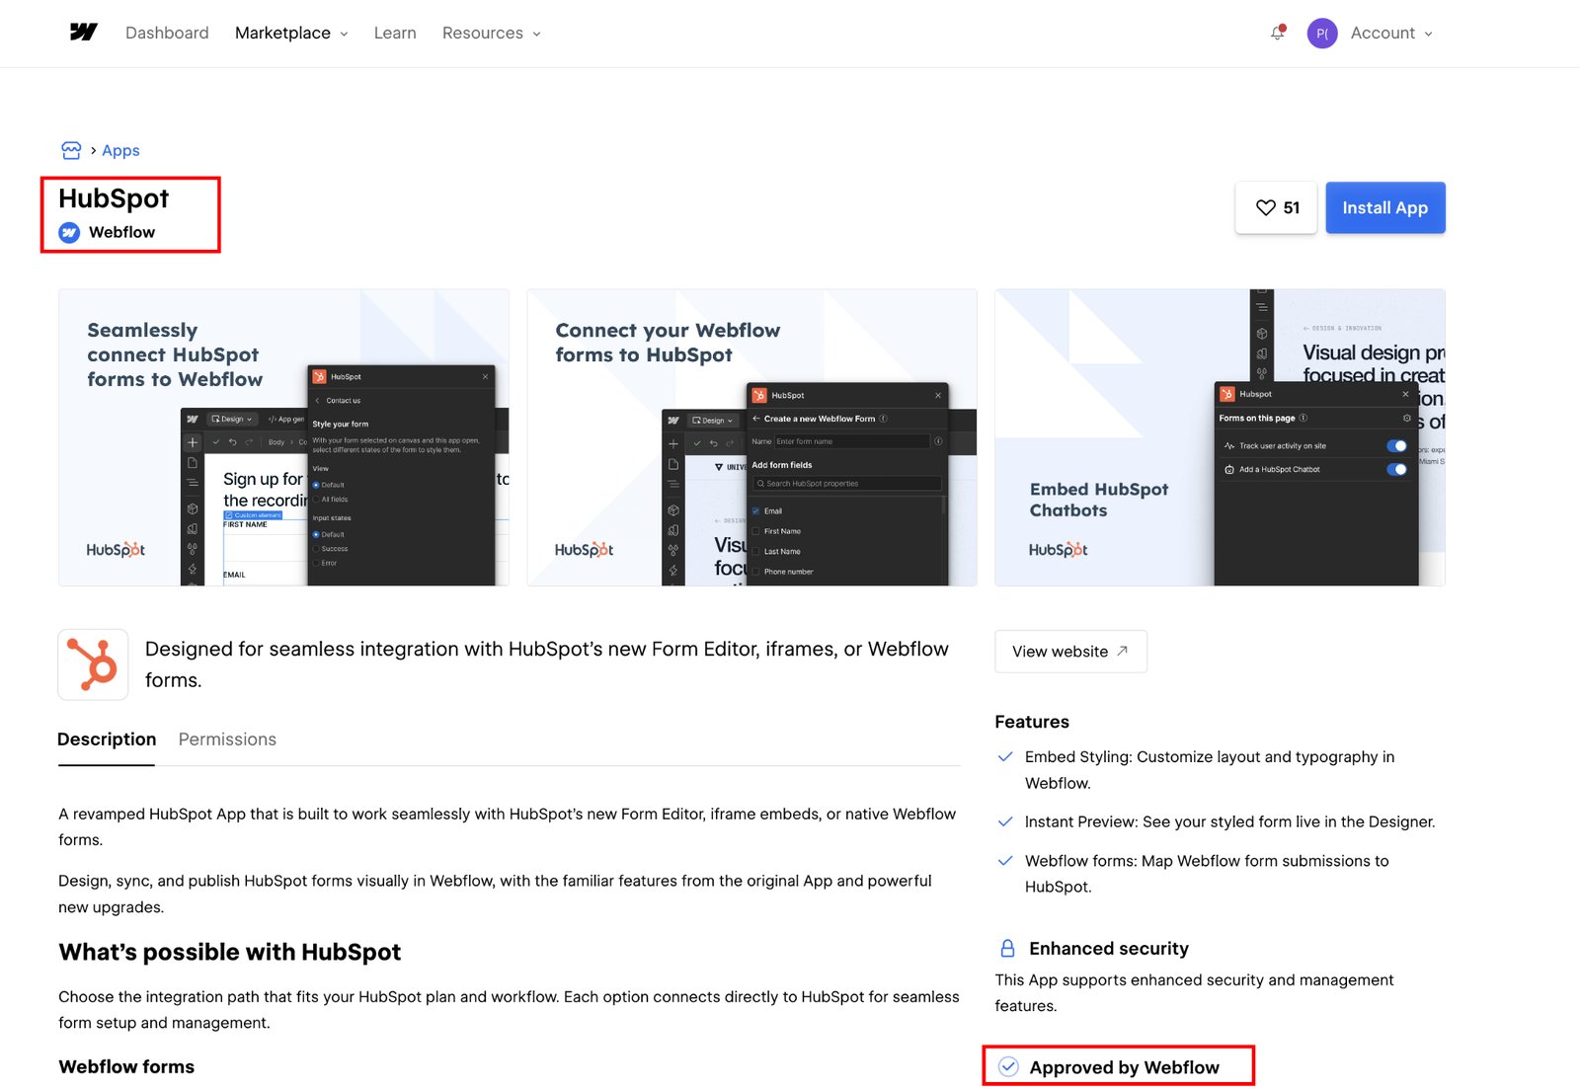Click the 'HubSpot' app title
This screenshot has height=1089, width=1580.
tap(114, 198)
